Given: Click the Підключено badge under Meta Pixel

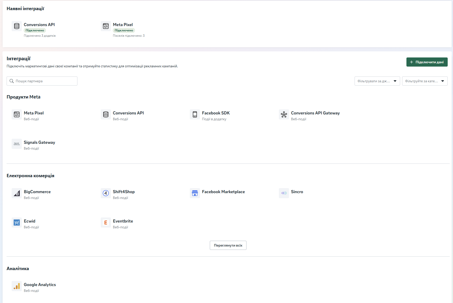Looking at the screenshot, I should pyautogui.click(x=124, y=30).
